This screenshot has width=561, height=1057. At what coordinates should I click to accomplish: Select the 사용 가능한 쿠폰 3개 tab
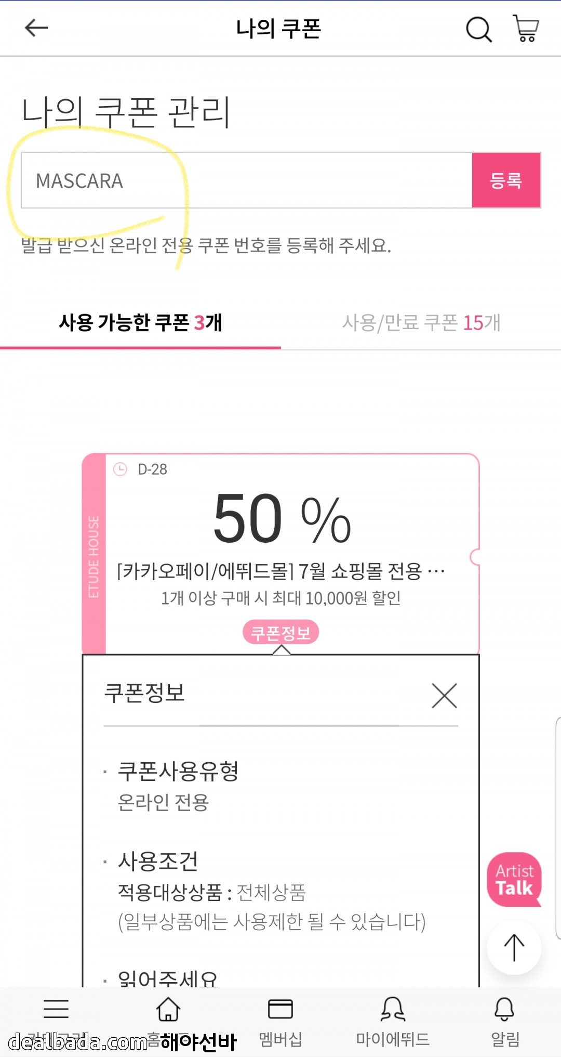click(140, 323)
